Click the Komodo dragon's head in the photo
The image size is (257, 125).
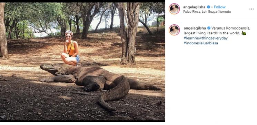click(50, 68)
